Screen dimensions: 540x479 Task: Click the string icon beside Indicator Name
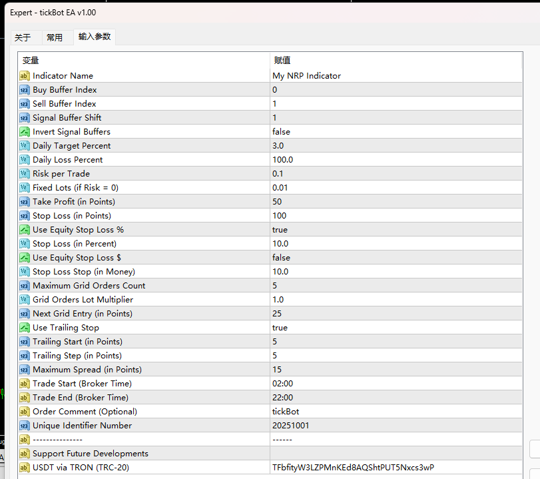24,76
